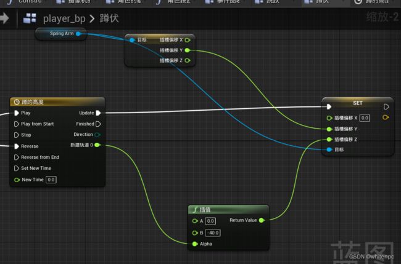Click the forward navigation arrow
This screenshot has width=401, height=264.
pos(4,18)
